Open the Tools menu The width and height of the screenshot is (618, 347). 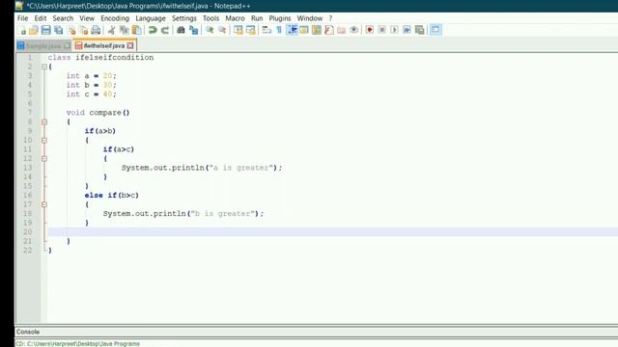(211, 18)
